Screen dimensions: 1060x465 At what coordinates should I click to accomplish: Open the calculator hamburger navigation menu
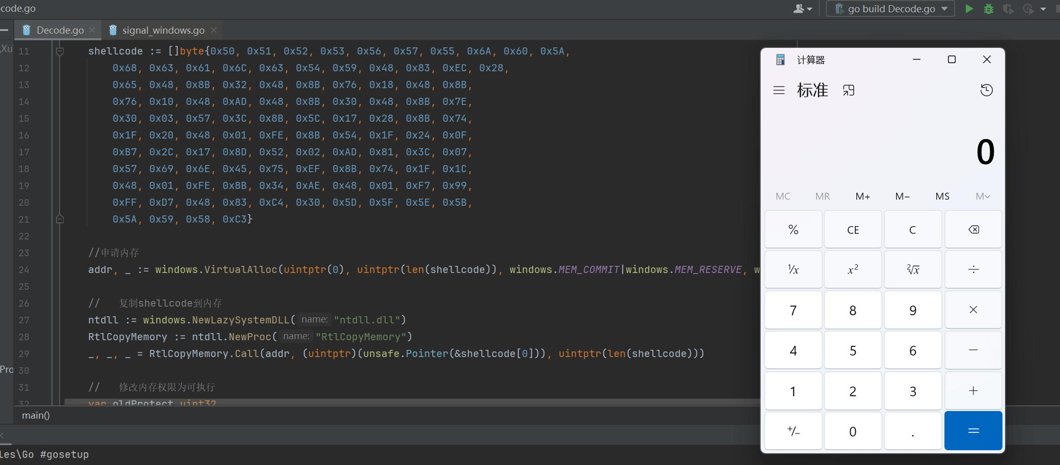tap(778, 91)
